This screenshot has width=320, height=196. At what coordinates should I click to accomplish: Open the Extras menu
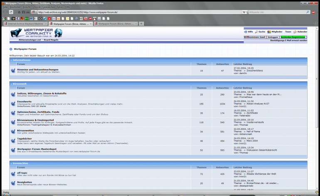coord(60,7)
